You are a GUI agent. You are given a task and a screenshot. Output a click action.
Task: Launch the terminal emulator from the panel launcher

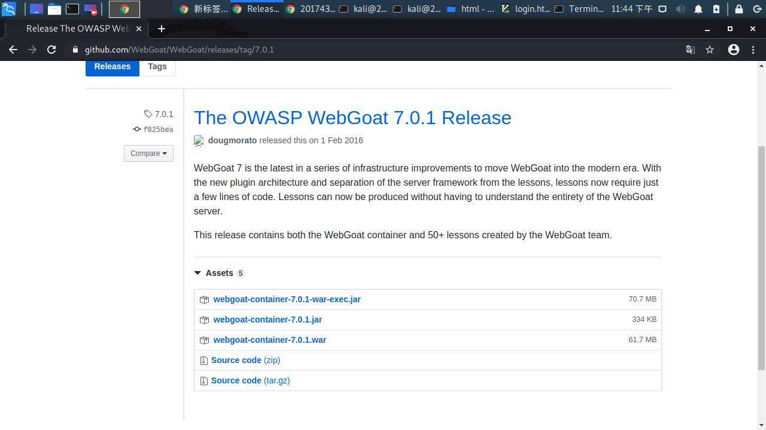pos(72,9)
